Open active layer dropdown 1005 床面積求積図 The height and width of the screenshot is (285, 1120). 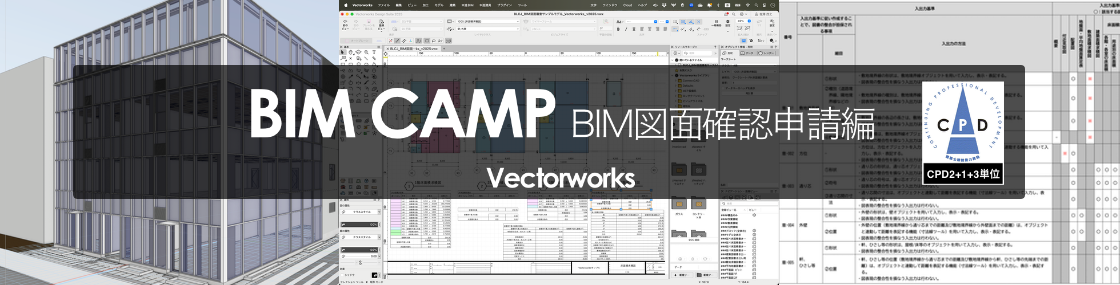pyautogui.click(x=487, y=22)
